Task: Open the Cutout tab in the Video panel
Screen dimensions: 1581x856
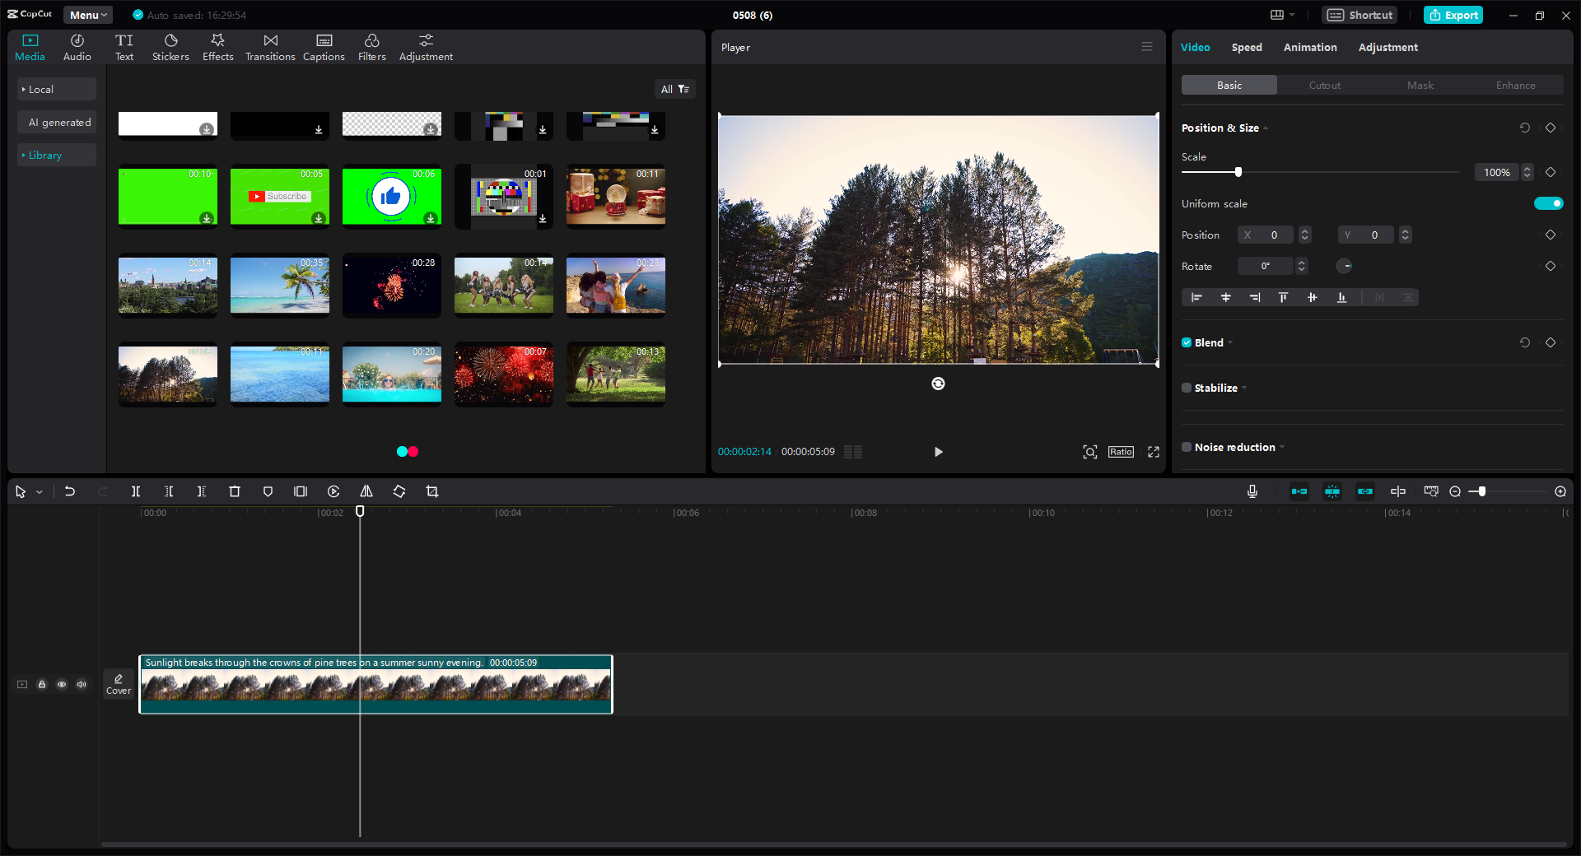Action: coord(1323,85)
